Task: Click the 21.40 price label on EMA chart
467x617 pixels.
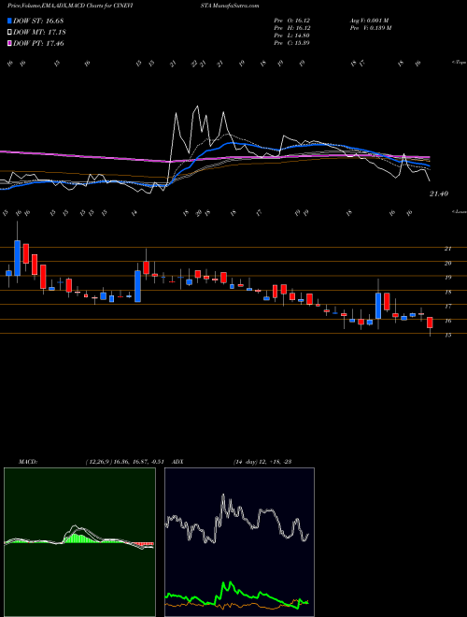Action: tap(439, 194)
